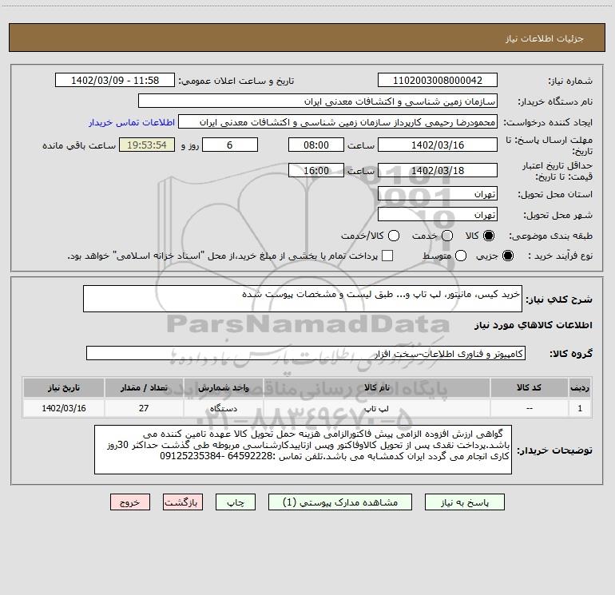Click the خروج exit button
615x595 pixels.
coord(130,502)
